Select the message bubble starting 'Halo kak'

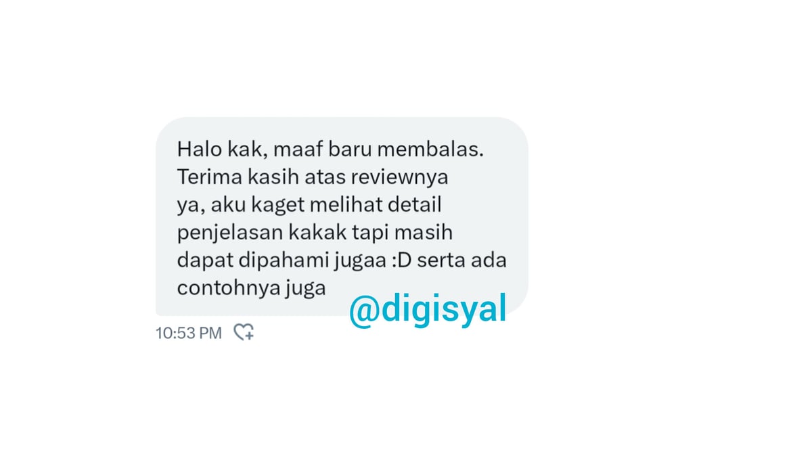342,216
